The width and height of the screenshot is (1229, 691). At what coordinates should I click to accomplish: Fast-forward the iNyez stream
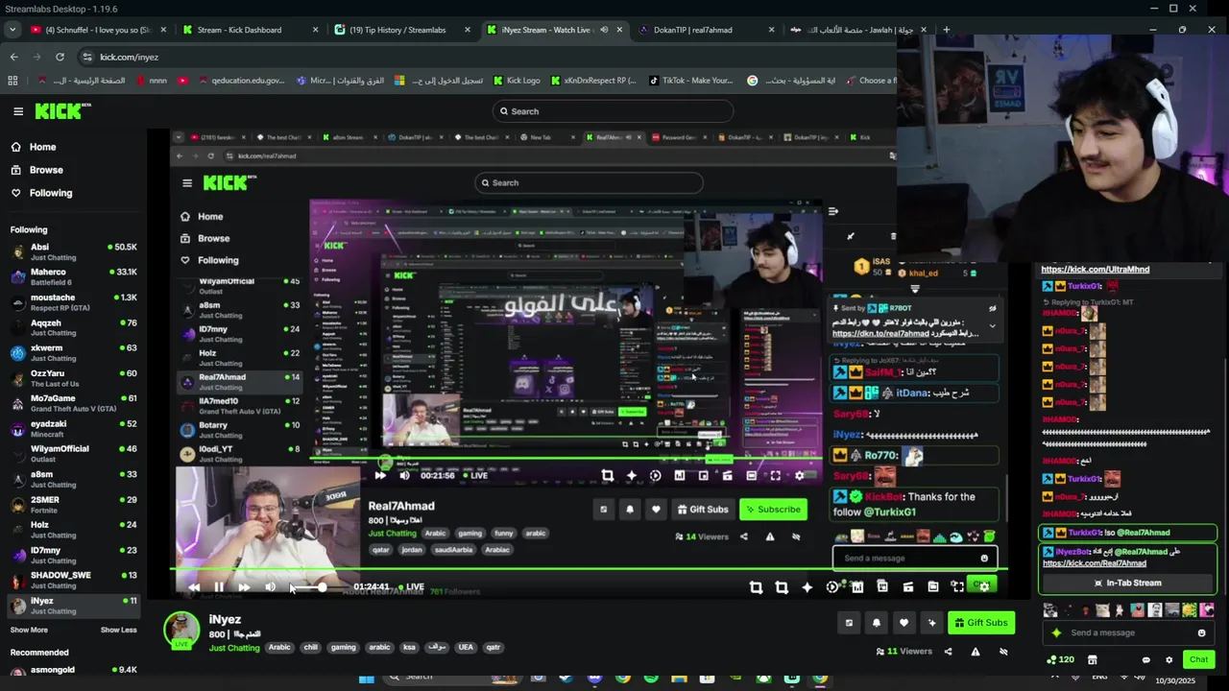[244, 587]
